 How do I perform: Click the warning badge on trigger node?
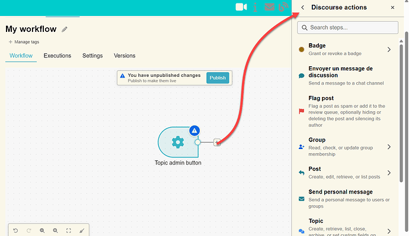point(194,131)
